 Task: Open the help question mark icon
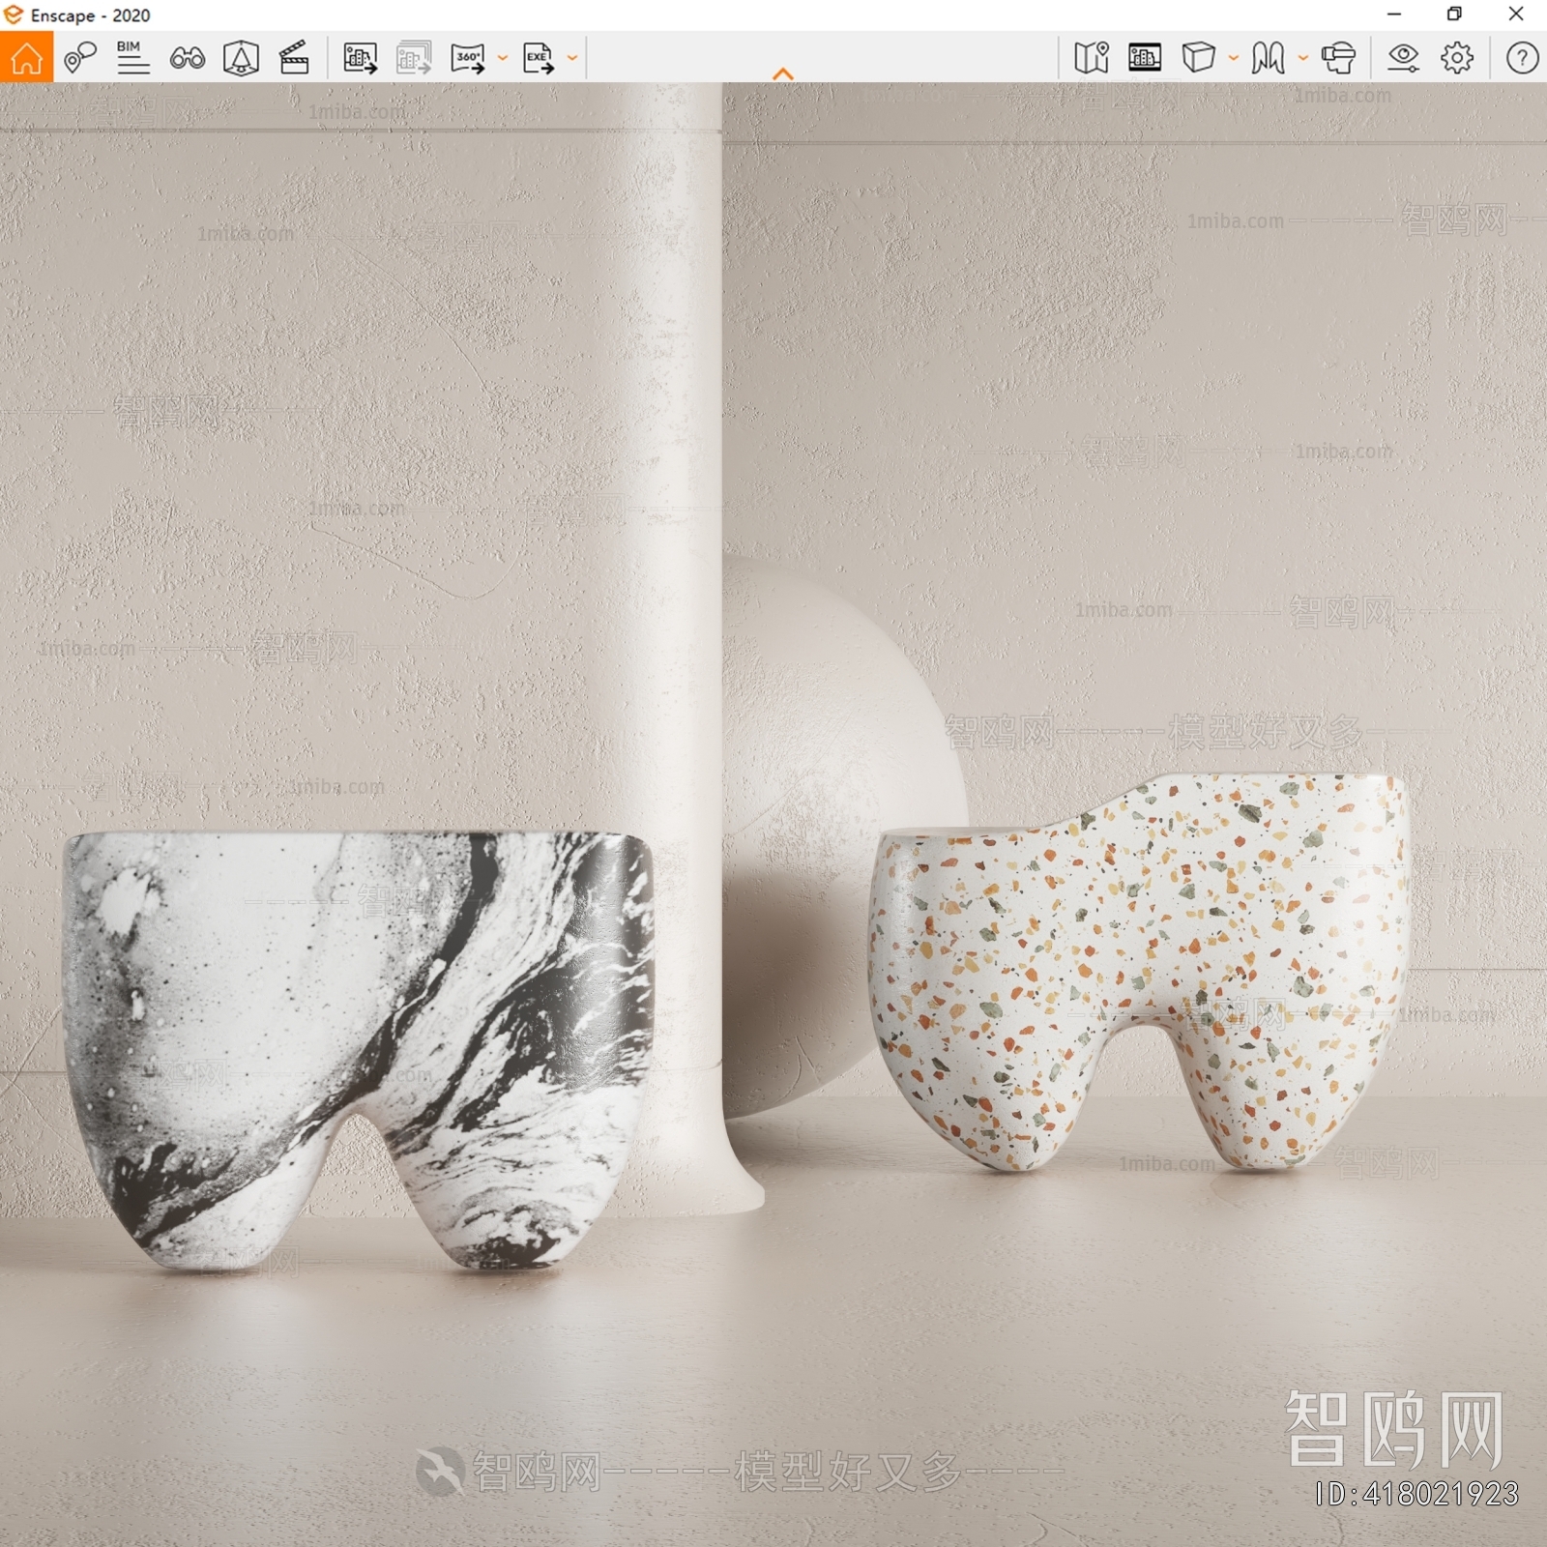tap(1522, 58)
